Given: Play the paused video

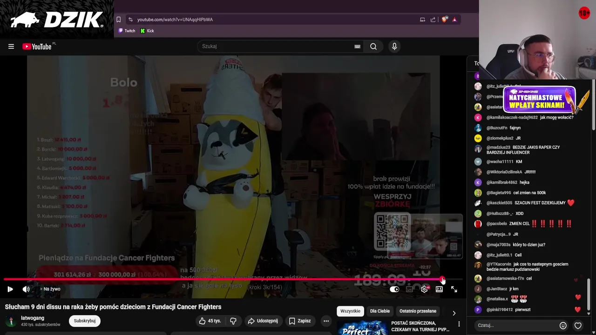Looking at the screenshot, I should click(10, 289).
